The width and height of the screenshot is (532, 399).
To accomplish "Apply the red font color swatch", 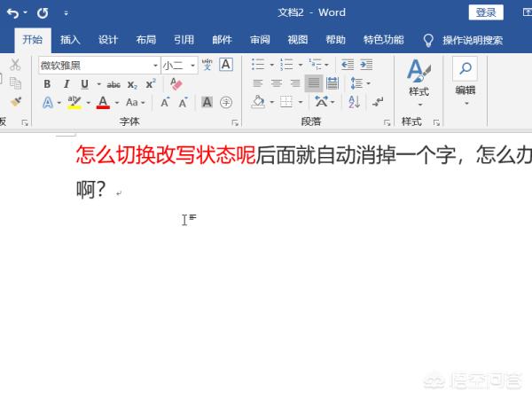I will (103, 103).
